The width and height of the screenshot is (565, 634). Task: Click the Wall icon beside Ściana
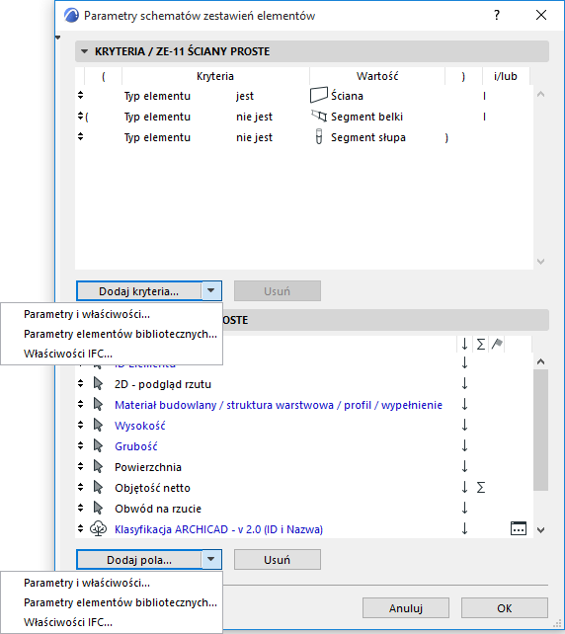(319, 96)
